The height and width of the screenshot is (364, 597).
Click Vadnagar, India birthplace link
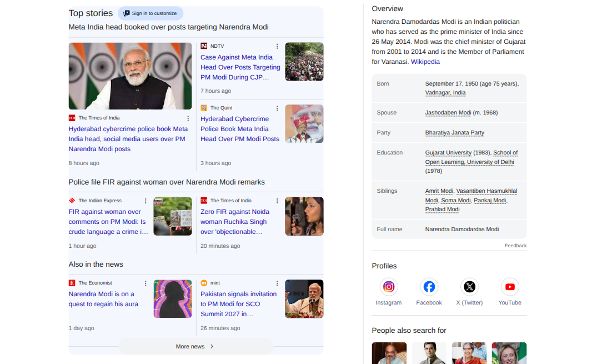445,93
